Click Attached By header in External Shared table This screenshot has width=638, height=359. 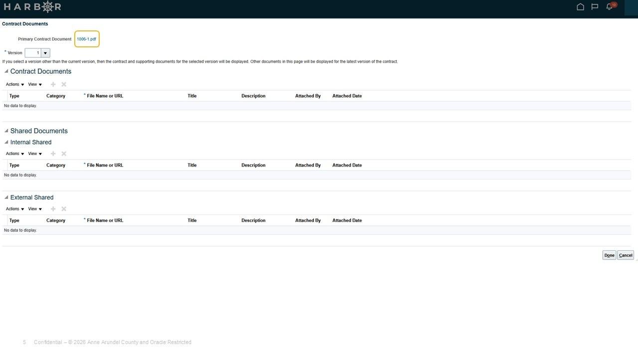pyautogui.click(x=308, y=220)
